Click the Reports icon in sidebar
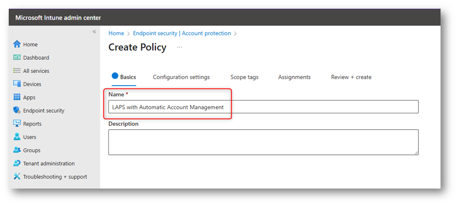458x206 pixels. click(17, 123)
